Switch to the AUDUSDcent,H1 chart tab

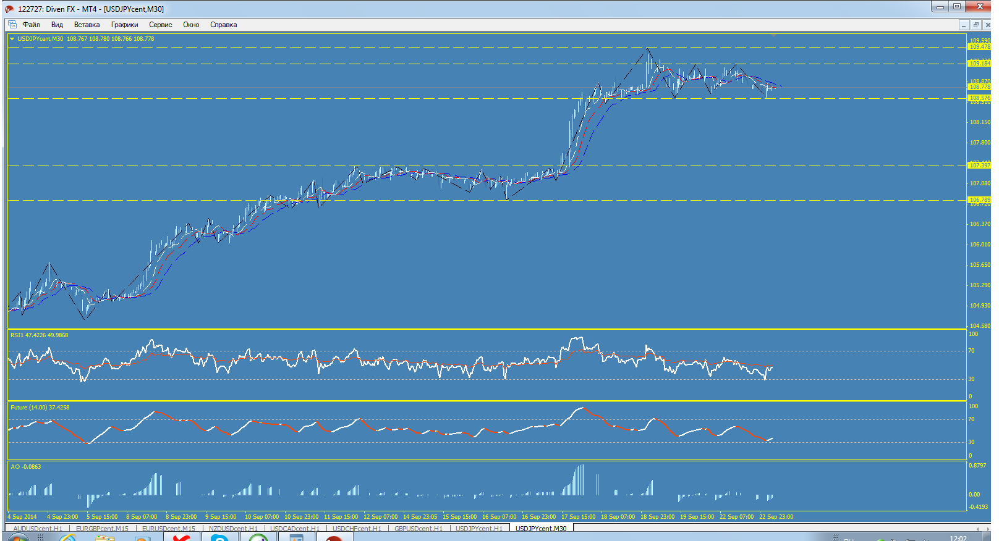click(x=38, y=529)
